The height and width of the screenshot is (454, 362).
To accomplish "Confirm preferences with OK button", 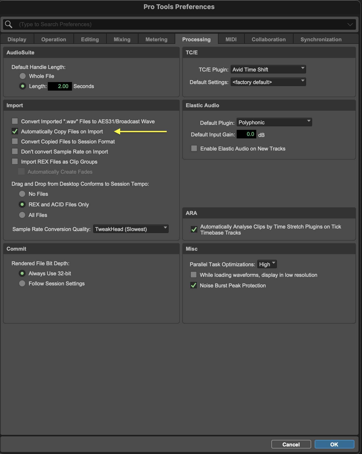I will pyautogui.click(x=334, y=444).
